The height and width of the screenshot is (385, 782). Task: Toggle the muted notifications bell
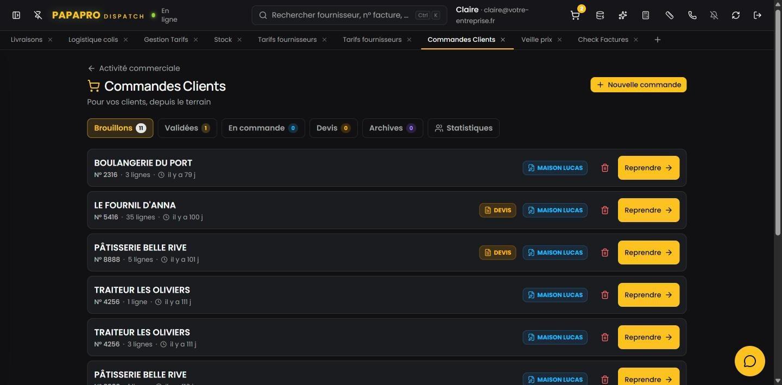[x=714, y=15]
